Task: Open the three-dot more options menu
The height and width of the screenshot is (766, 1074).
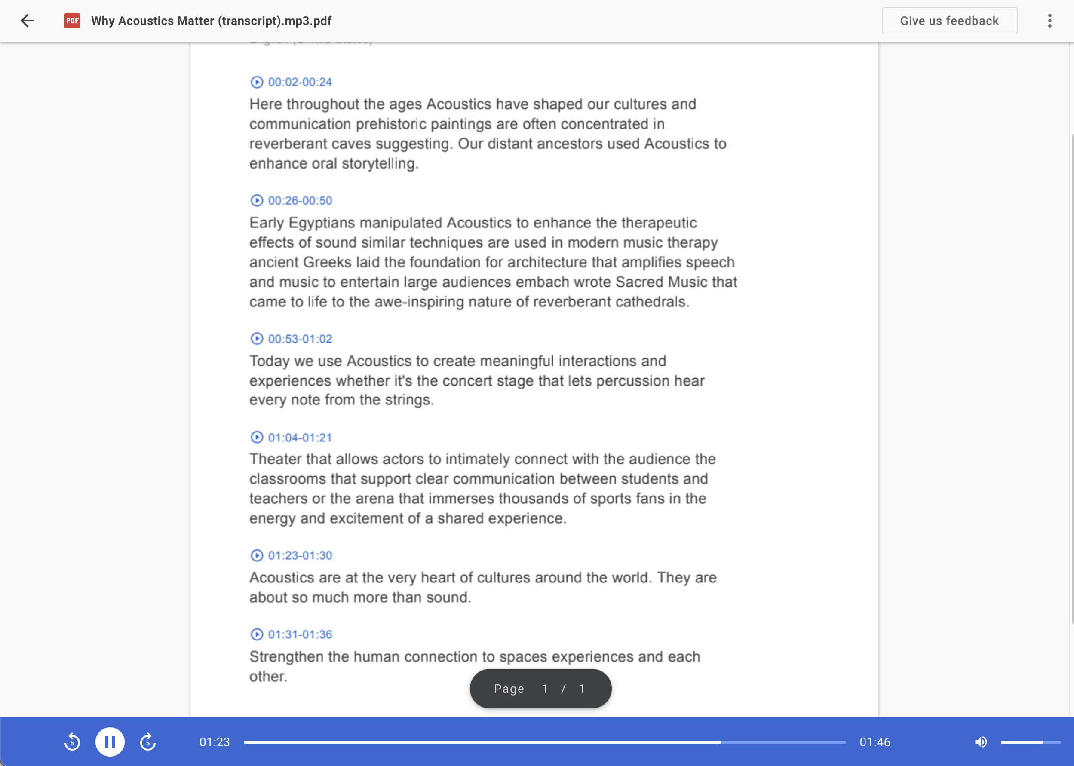Action: pos(1049,20)
